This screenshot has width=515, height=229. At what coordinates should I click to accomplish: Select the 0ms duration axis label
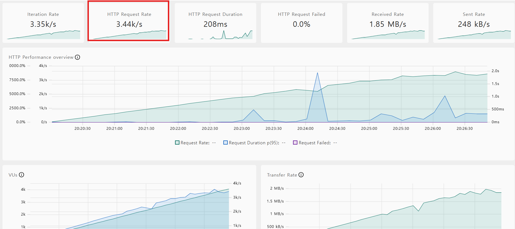pyautogui.click(x=495, y=122)
